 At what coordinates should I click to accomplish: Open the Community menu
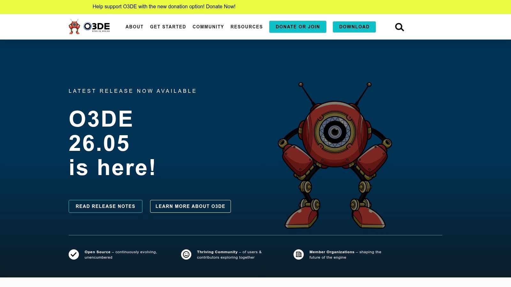click(208, 27)
